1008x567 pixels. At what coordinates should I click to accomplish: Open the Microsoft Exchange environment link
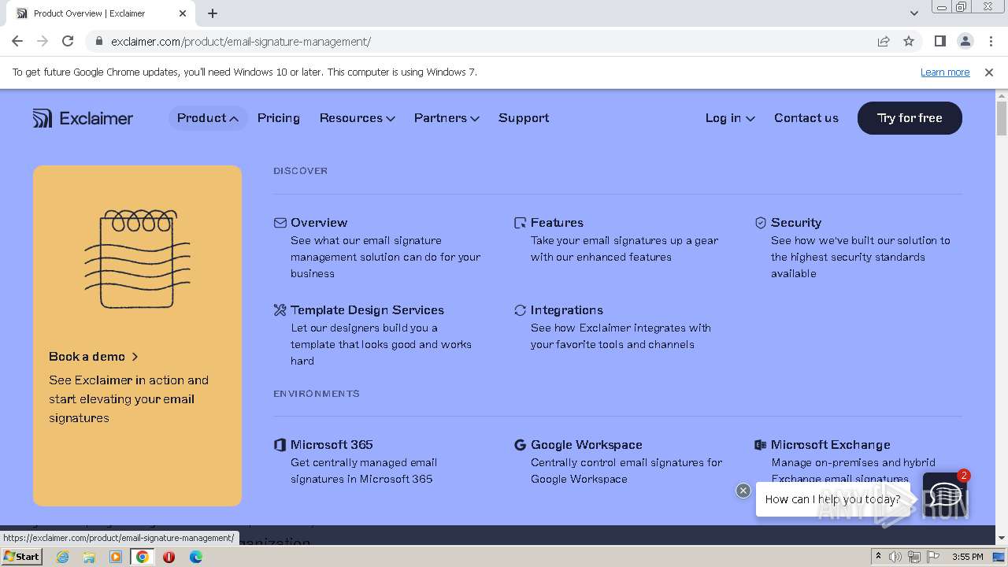[831, 445]
